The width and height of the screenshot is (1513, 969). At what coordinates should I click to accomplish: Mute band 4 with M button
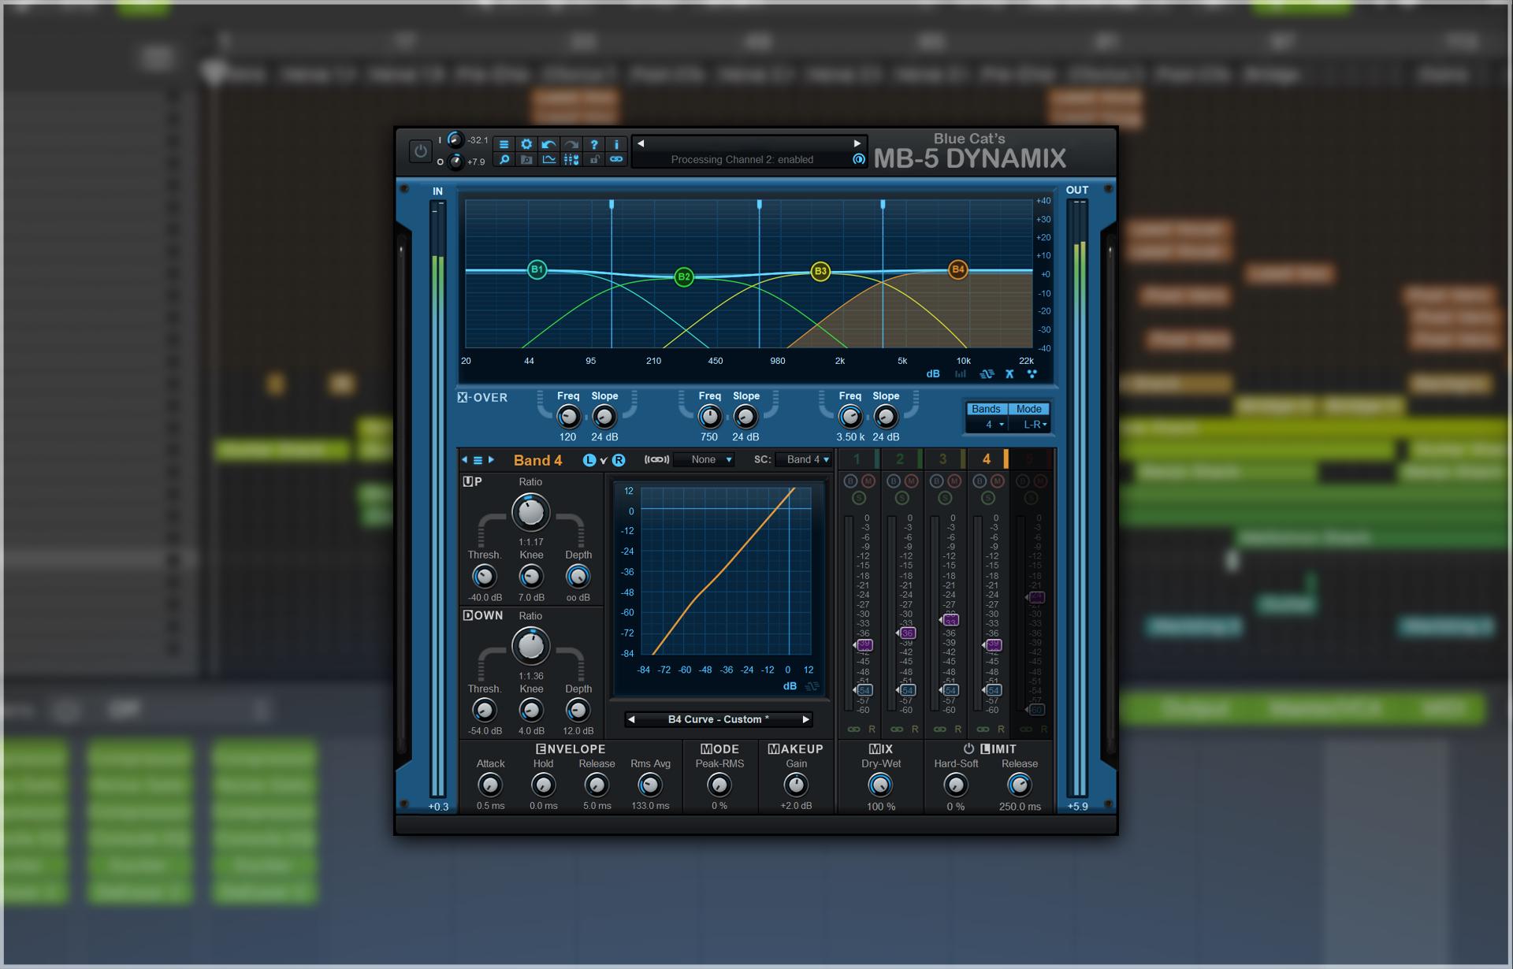coord(998,481)
